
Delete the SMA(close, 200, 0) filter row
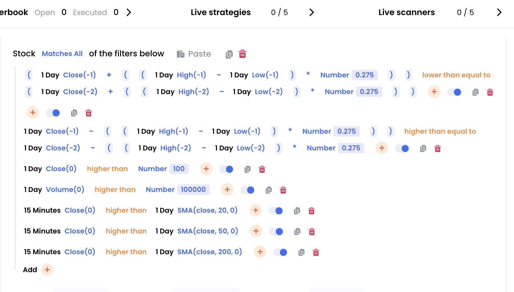(x=316, y=252)
